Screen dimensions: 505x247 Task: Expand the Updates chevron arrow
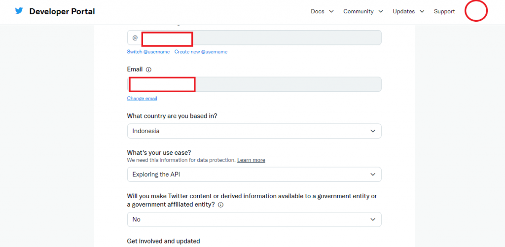tap(422, 12)
